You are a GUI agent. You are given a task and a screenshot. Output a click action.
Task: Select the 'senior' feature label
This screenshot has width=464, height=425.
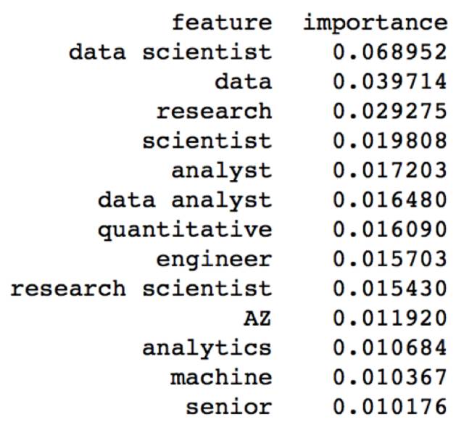point(229,408)
